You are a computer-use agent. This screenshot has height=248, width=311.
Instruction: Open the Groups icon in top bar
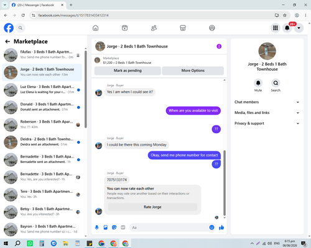[x=212, y=28]
